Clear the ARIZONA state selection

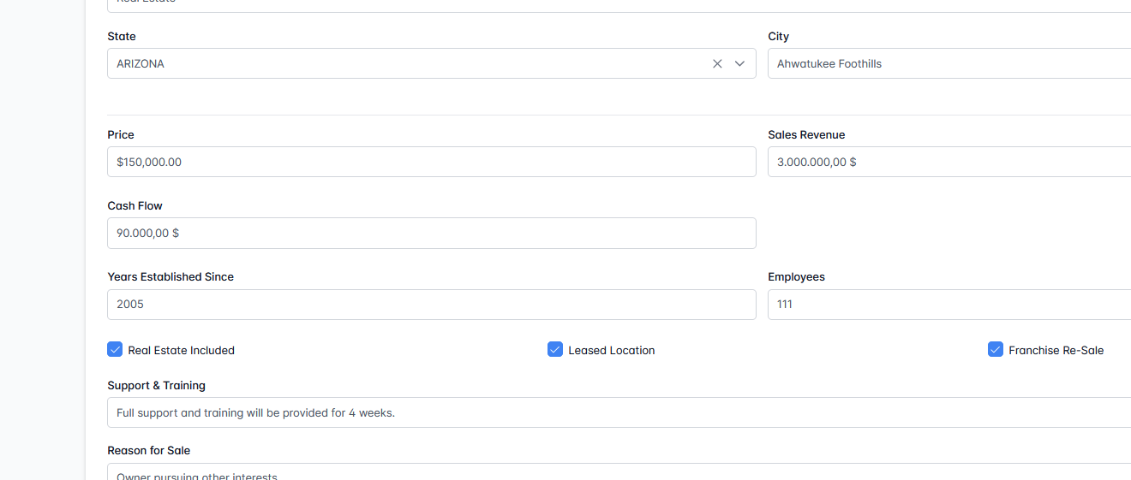pos(717,63)
